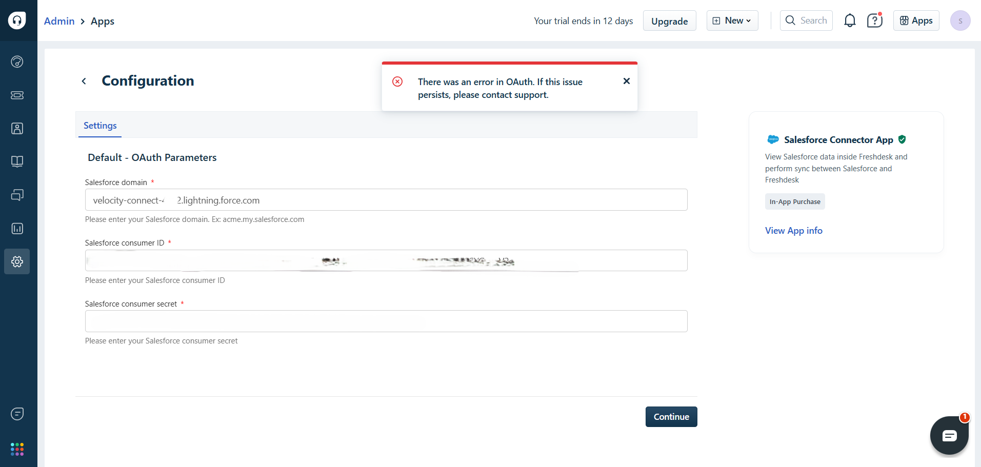Image resolution: width=981 pixels, height=467 pixels.
Task: Click the 'Salesforce consumer ID' label
Action: (x=125, y=243)
